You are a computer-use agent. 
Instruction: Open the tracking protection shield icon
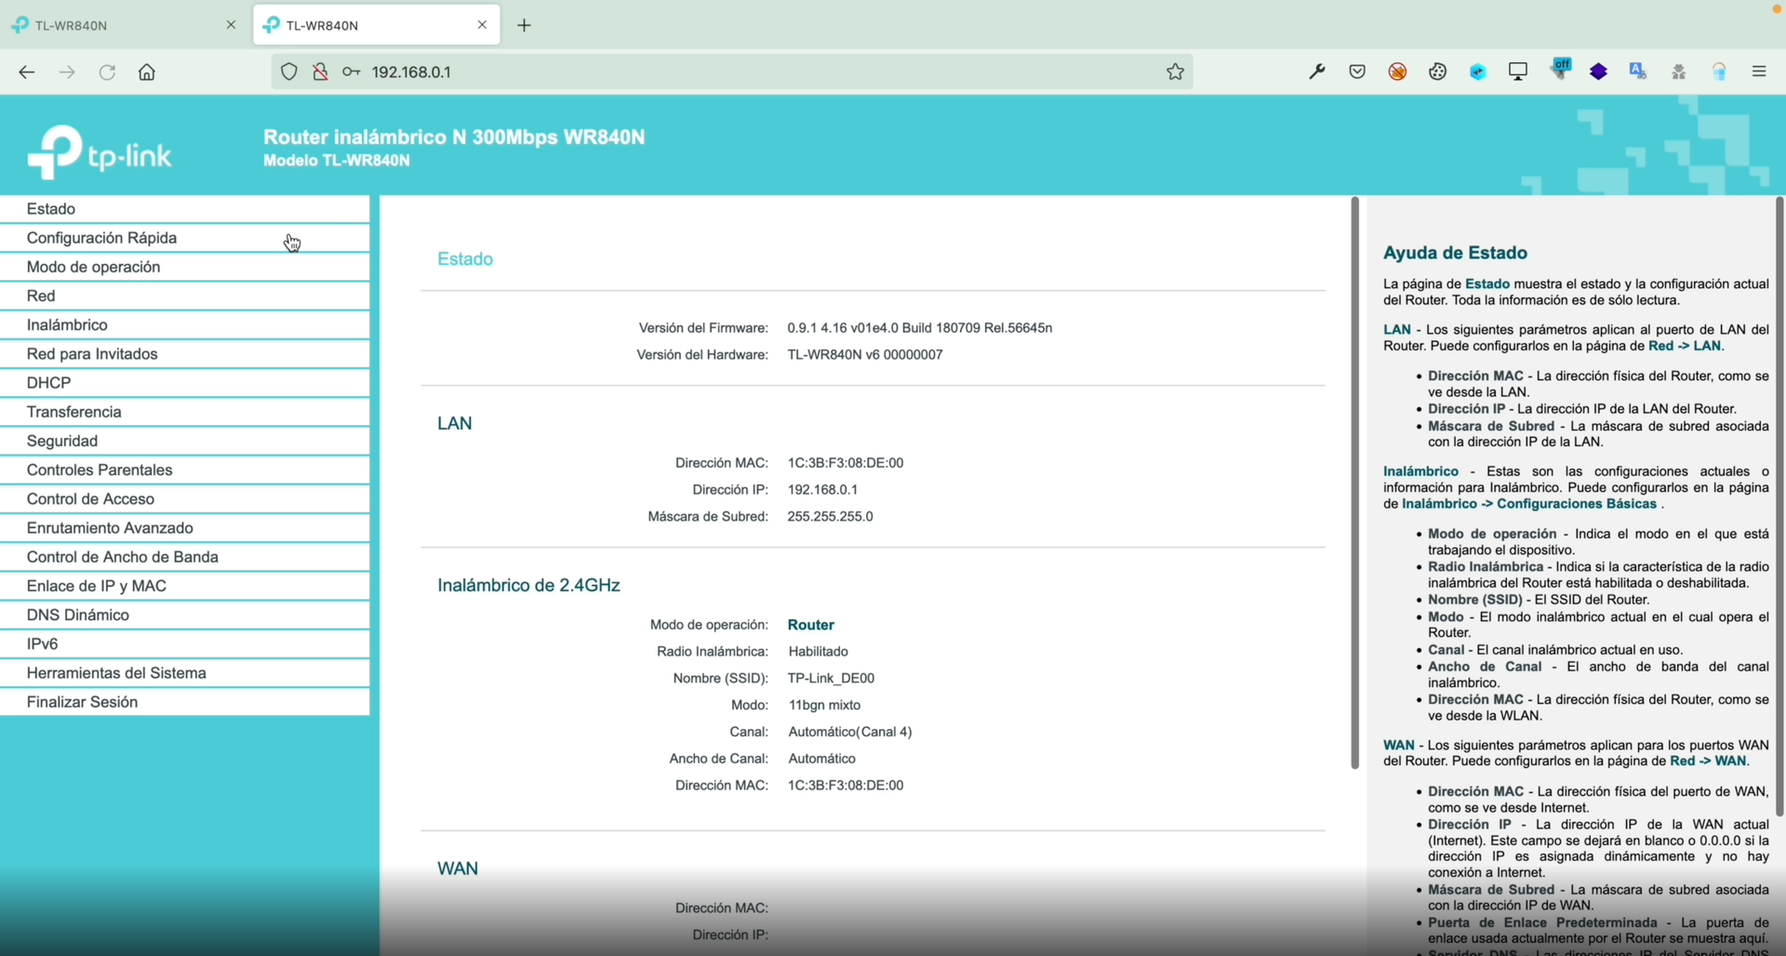[x=289, y=72]
